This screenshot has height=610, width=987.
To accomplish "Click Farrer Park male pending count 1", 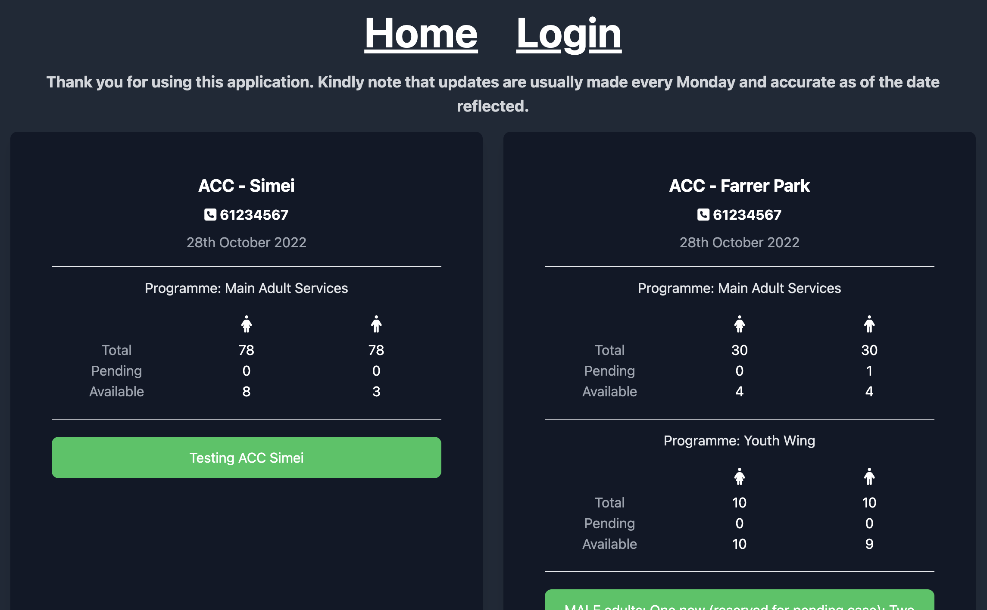I will (x=869, y=371).
